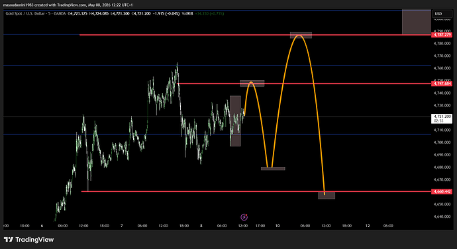This screenshot has height=249, width=457.
Task: Click the purple lightning bolt event icon
Action: 244,217
